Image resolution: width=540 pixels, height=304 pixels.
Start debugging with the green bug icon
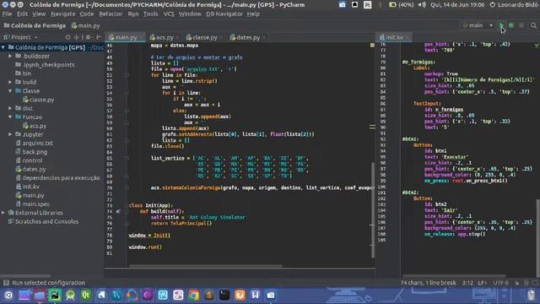511,25
